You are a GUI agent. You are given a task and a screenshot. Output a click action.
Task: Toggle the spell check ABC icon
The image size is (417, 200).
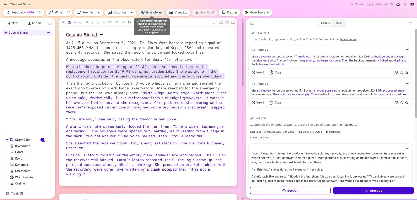pyautogui.click(x=69, y=22)
